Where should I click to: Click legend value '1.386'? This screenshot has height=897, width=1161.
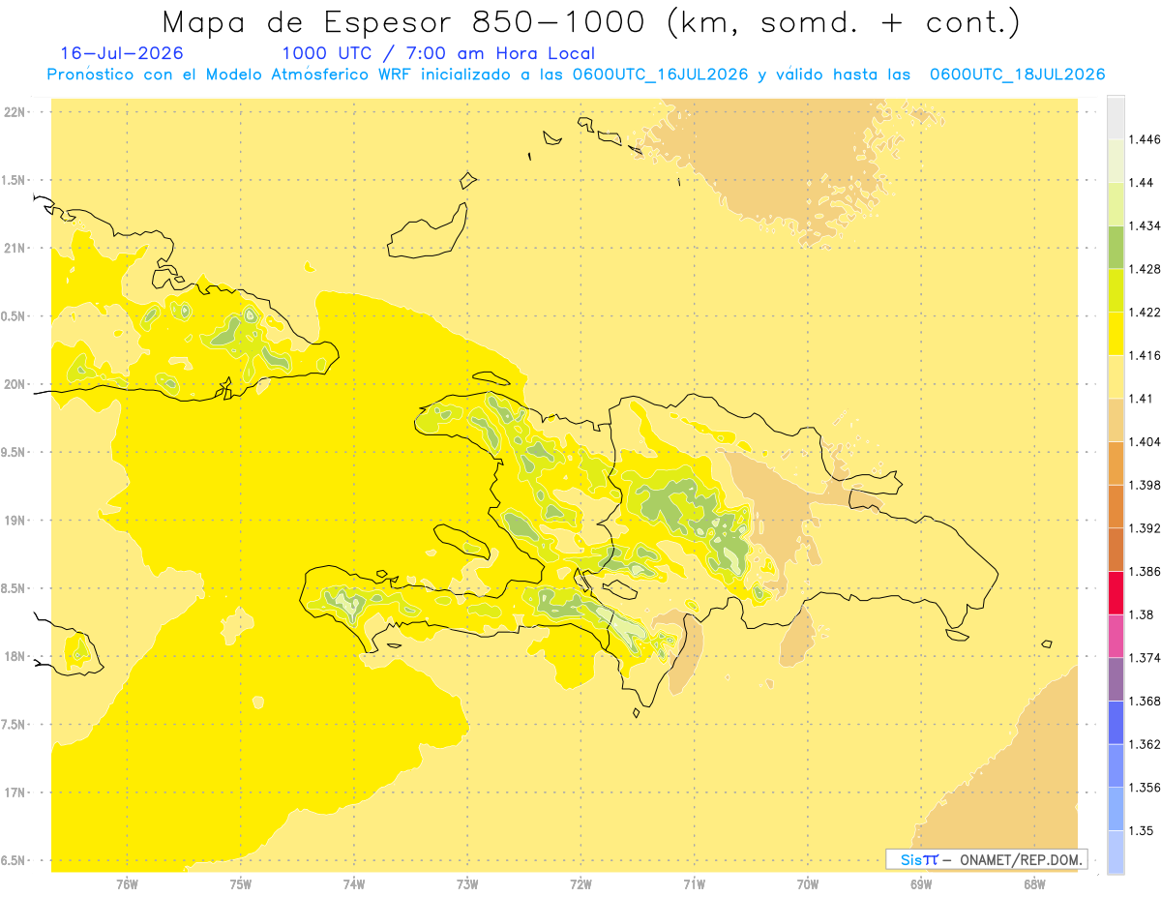[1145, 572]
